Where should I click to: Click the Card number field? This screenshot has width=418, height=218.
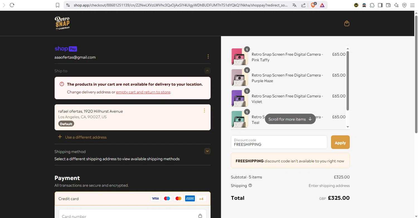pos(133,215)
